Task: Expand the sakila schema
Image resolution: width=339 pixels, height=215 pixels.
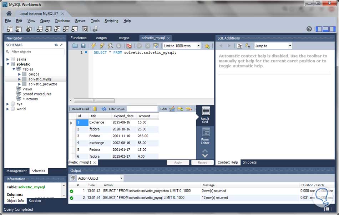Action: click(7, 59)
